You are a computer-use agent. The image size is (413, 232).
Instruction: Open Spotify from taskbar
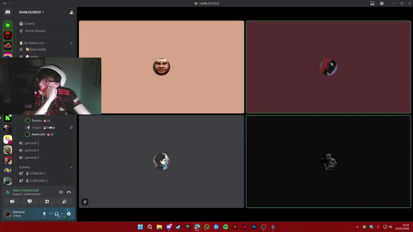click(x=226, y=227)
